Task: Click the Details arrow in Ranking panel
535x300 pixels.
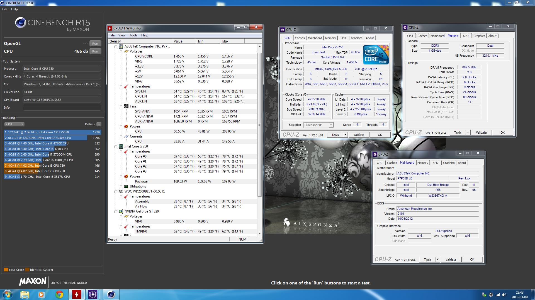Action: pyautogui.click(x=99, y=124)
